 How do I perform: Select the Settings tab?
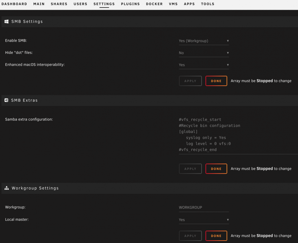coord(104,4)
